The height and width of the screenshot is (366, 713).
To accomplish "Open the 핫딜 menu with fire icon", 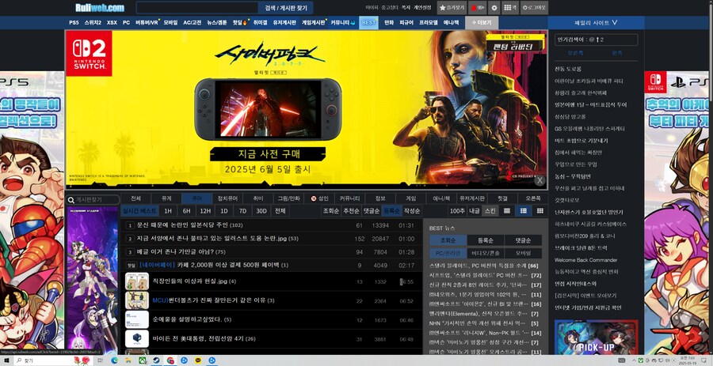I will pos(238,23).
